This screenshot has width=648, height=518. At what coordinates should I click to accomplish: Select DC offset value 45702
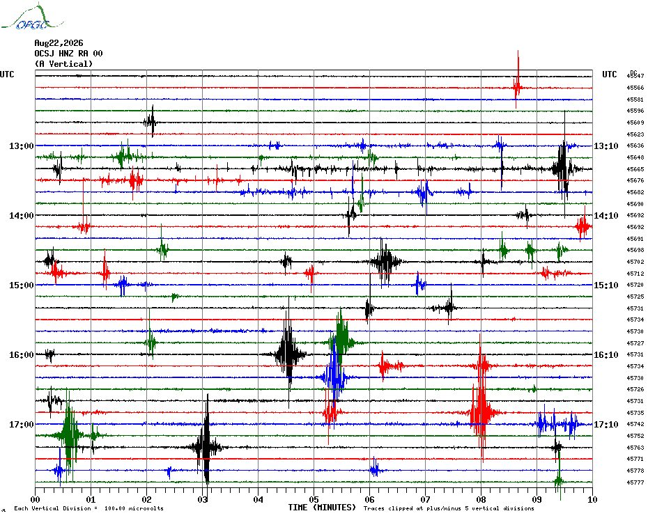click(x=635, y=262)
